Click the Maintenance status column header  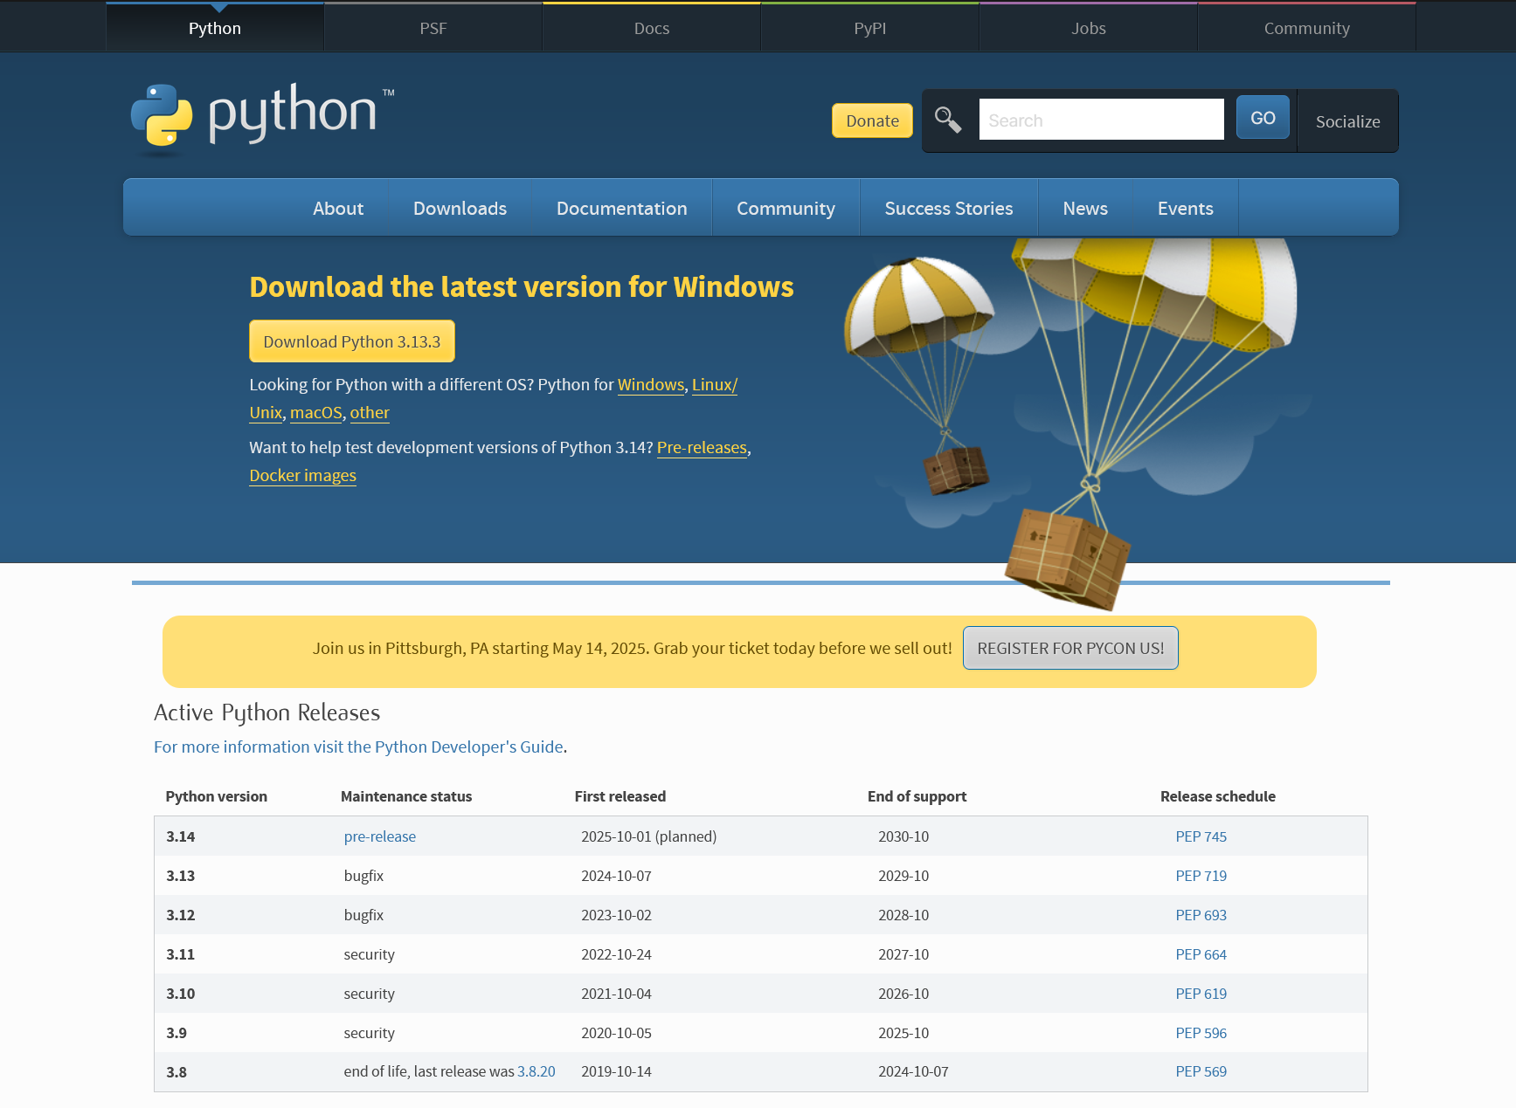[x=406, y=796]
